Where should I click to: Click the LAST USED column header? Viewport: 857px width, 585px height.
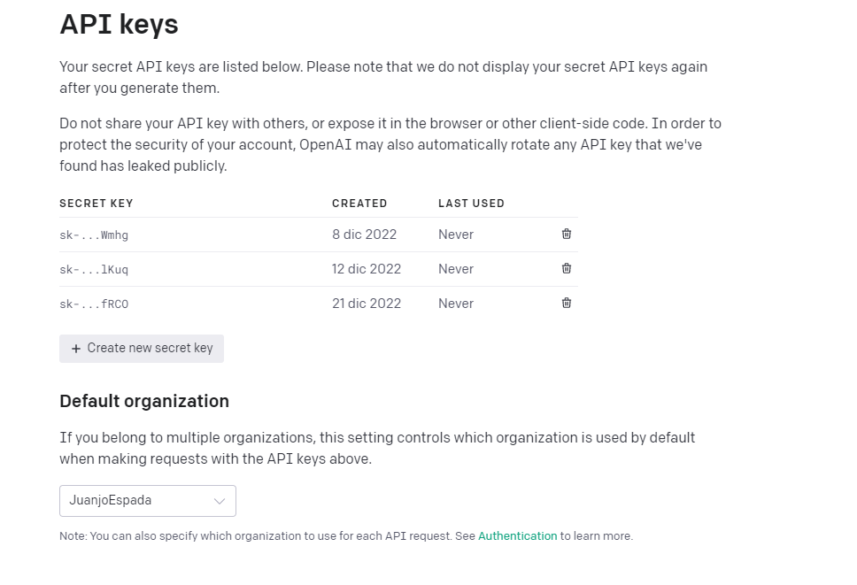[x=471, y=204]
